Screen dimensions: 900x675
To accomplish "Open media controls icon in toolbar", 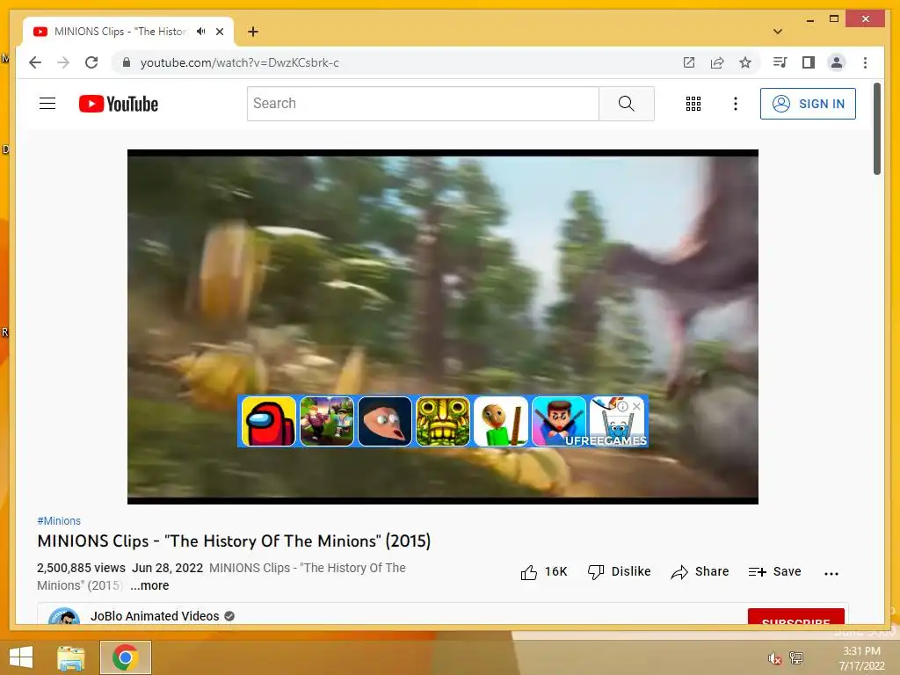I will [780, 62].
